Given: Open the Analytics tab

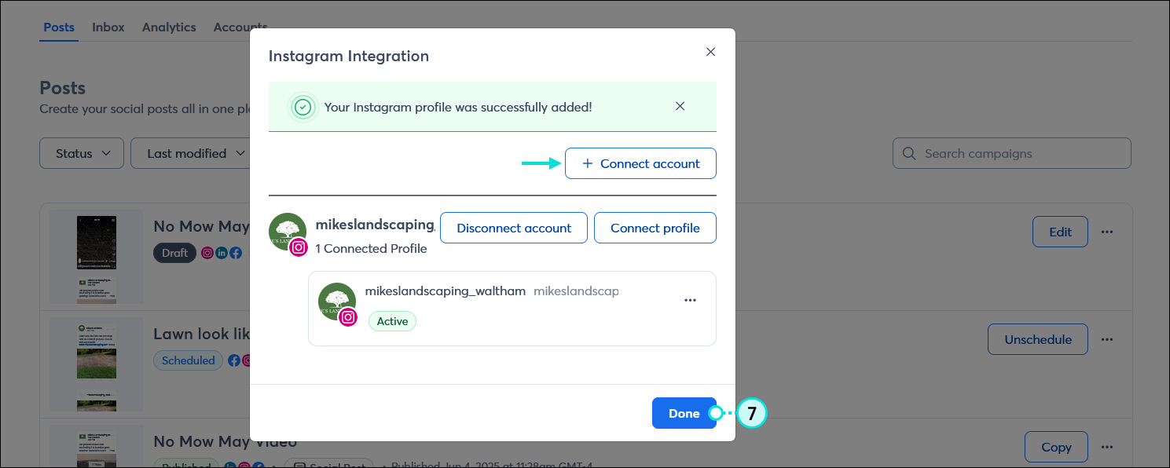Looking at the screenshot, I should 169,27.
